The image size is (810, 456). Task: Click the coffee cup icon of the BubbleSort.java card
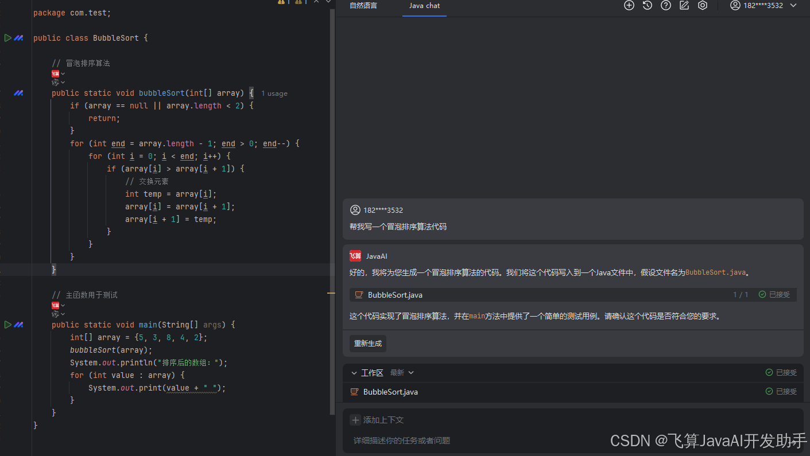click(359, 295)
